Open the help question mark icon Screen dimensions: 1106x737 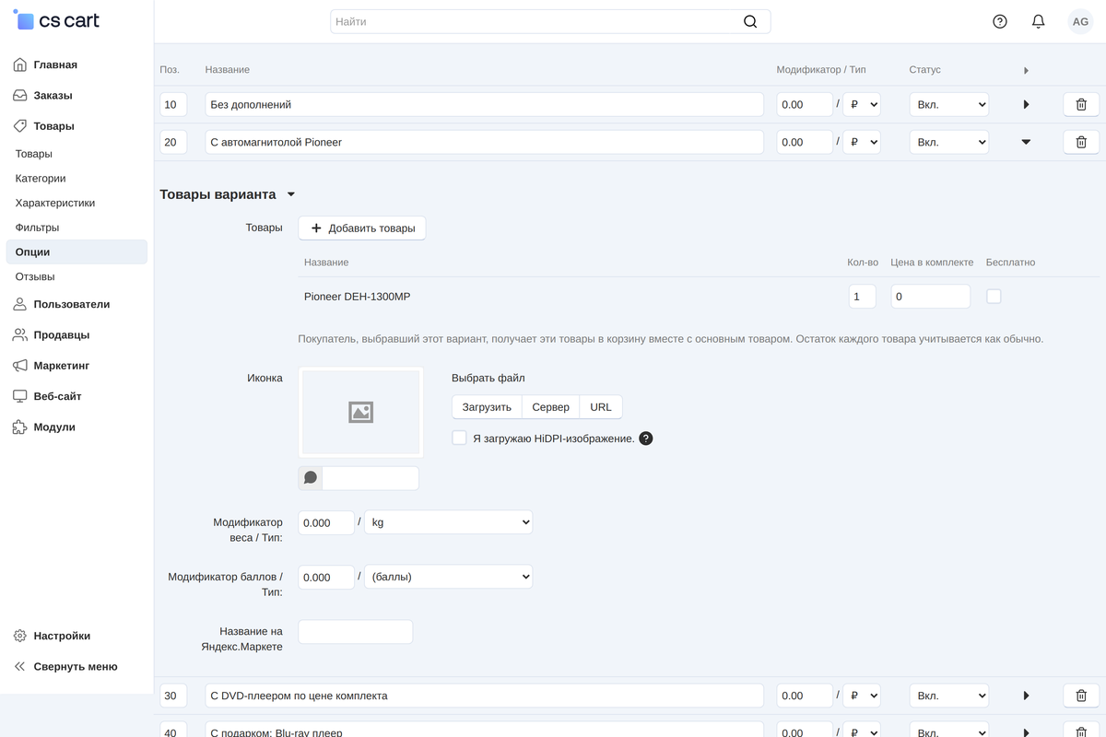[1000, 21]
